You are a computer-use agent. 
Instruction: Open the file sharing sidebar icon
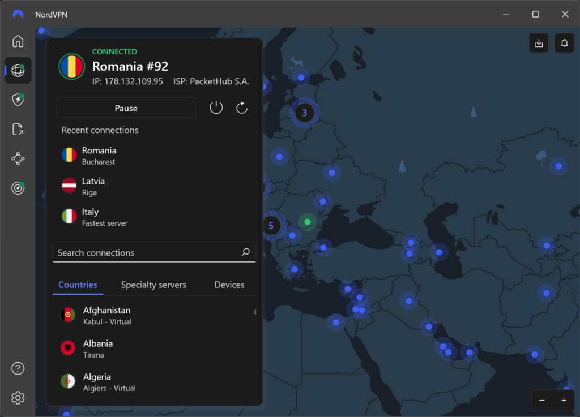point(18,129)
